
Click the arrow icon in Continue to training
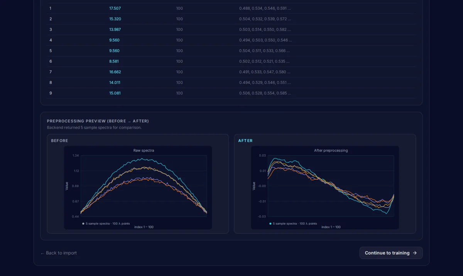[x=415, y=253]
